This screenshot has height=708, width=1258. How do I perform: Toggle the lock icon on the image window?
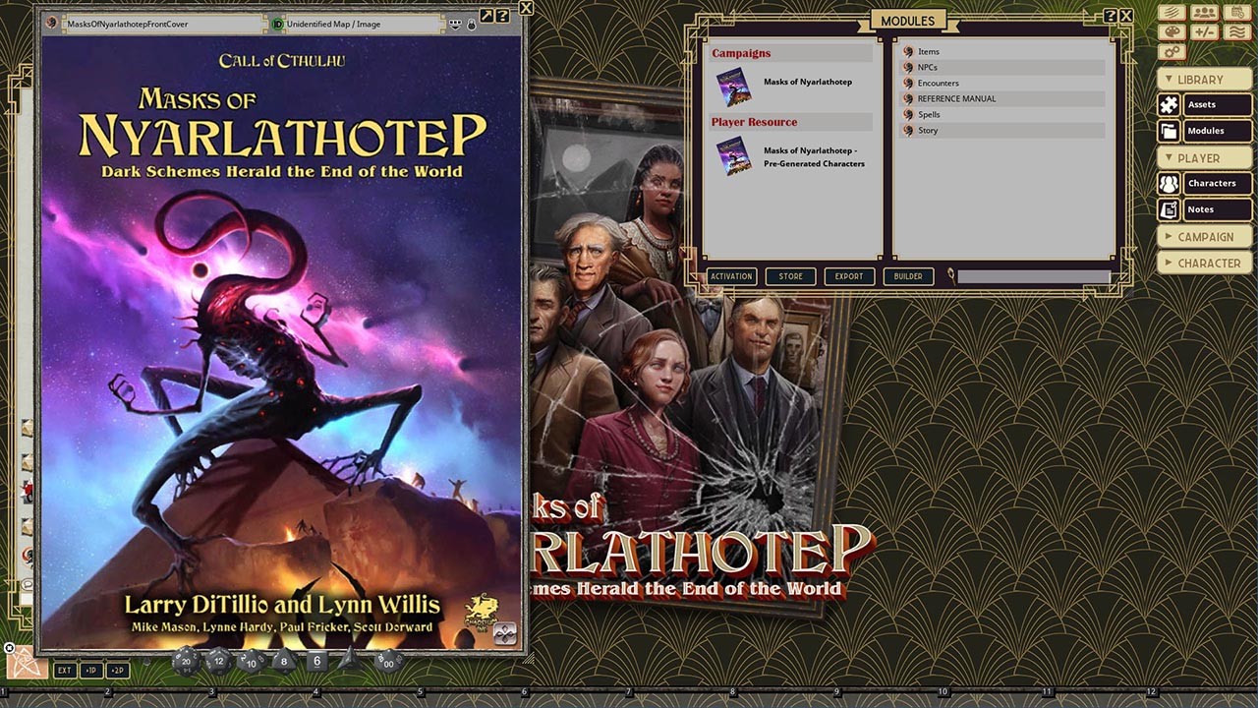click(x=473, y=25)
